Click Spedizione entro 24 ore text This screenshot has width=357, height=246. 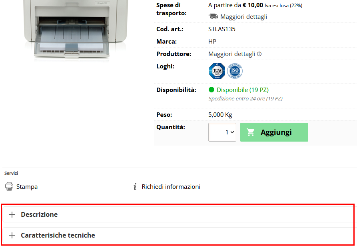point(245,99)
